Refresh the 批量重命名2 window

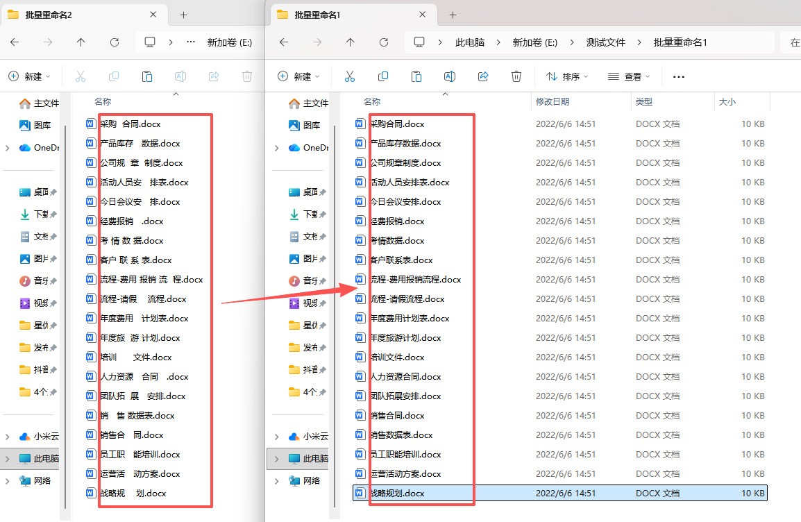click(x=115, y=42)
